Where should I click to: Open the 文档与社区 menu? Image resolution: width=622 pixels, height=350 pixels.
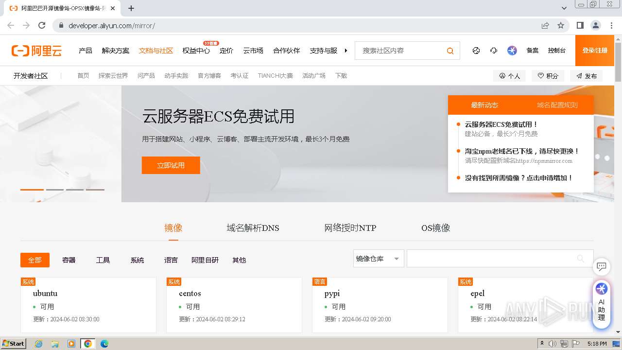click(x=156, y=51)
